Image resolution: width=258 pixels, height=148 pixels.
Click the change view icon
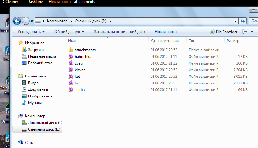(x=245, y=32)
